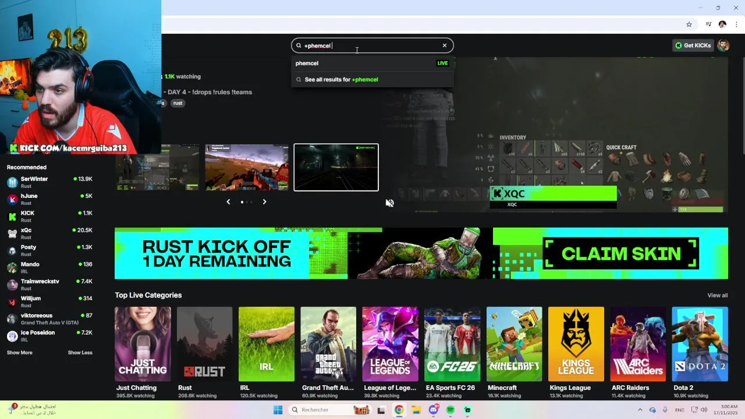Clear the search with the X icon
This screenshot has width=745, height=419.
click(445, 45)
